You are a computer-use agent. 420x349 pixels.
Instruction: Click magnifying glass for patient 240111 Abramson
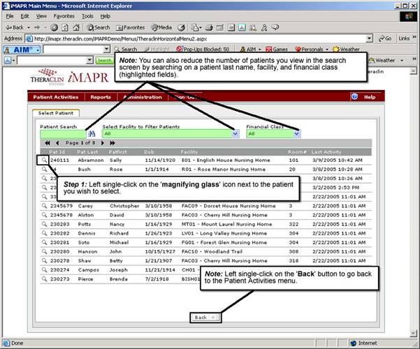(x=43, y=160)
